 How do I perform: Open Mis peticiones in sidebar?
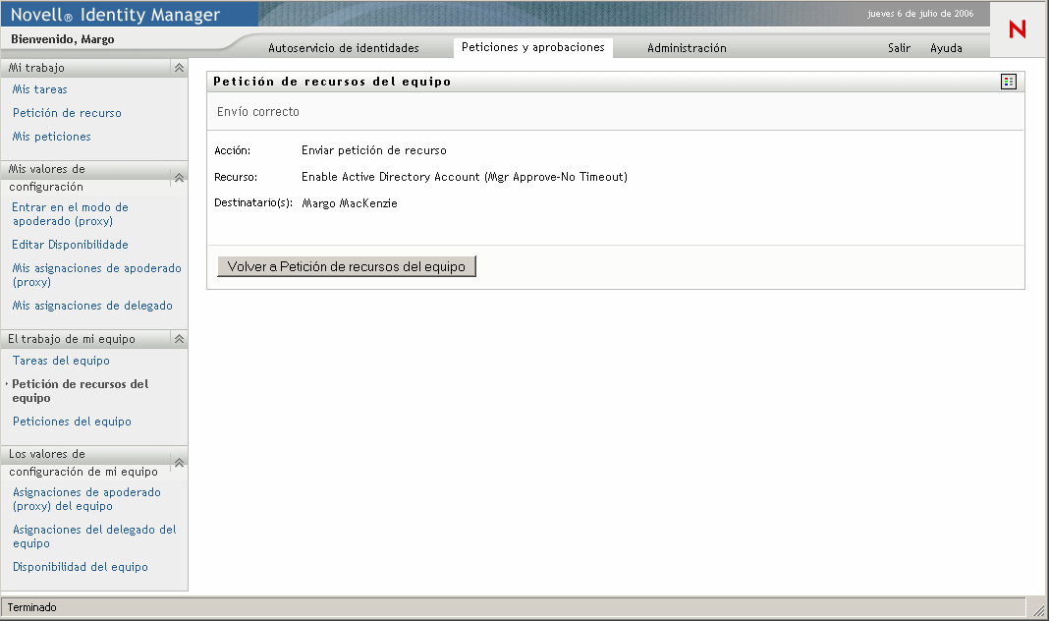pyautogui.click(x=51, y=136)
